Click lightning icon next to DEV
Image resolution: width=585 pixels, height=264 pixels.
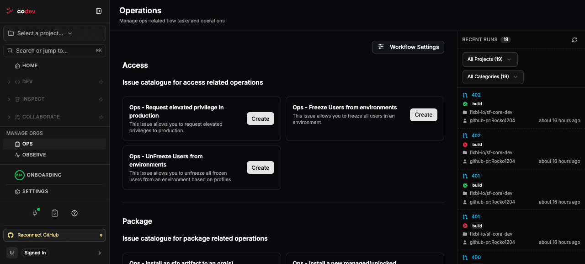(101, 82)
